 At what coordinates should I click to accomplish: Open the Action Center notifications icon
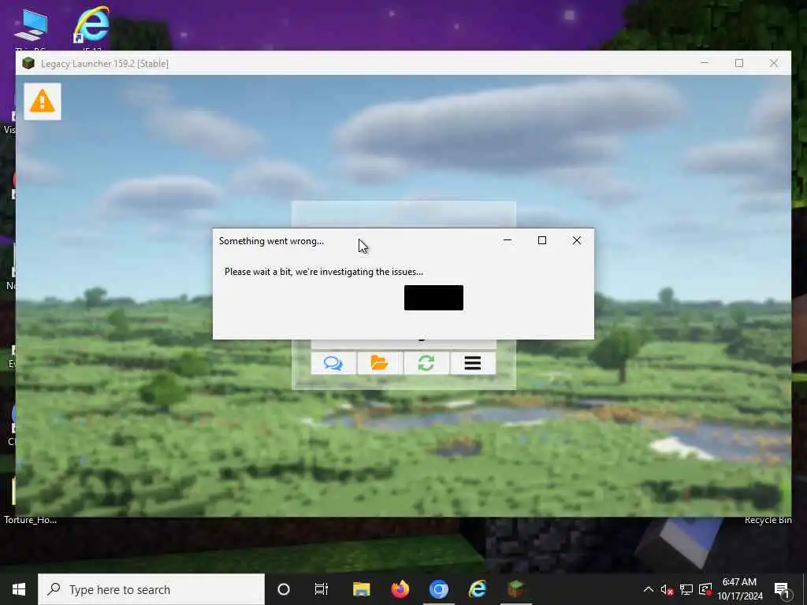[x=782, y=590]
